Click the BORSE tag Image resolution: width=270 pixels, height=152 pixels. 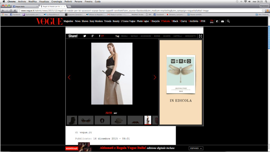(x=157, y=36)
